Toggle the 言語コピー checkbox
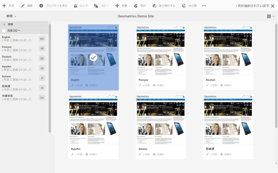 point(4,31)
